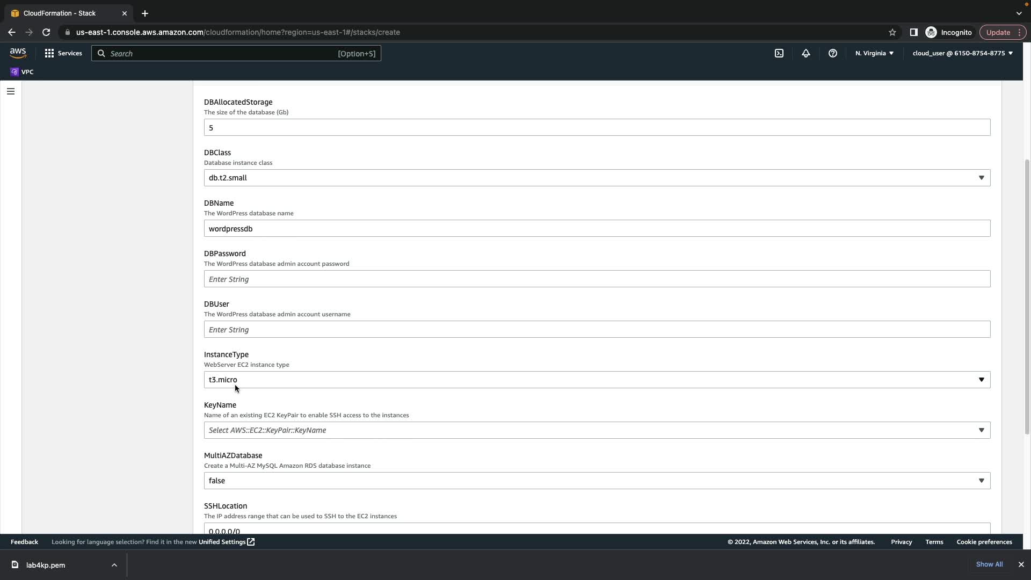Expand the DBClass dropdown
Viewport: 1031px width, 580px height.
click(597, 178)
